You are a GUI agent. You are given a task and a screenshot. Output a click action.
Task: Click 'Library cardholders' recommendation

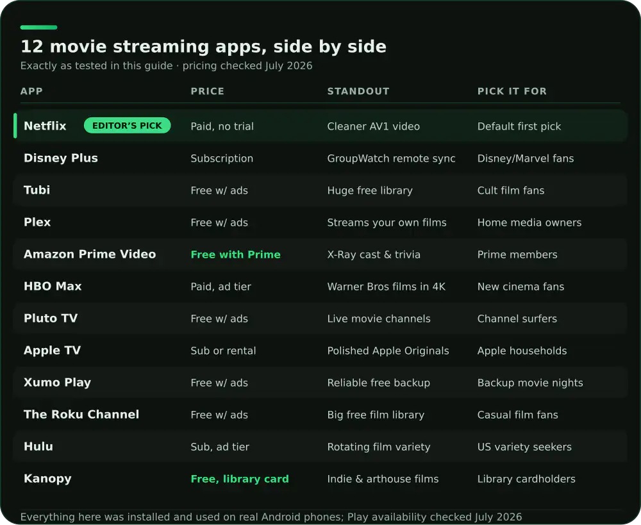526,479
